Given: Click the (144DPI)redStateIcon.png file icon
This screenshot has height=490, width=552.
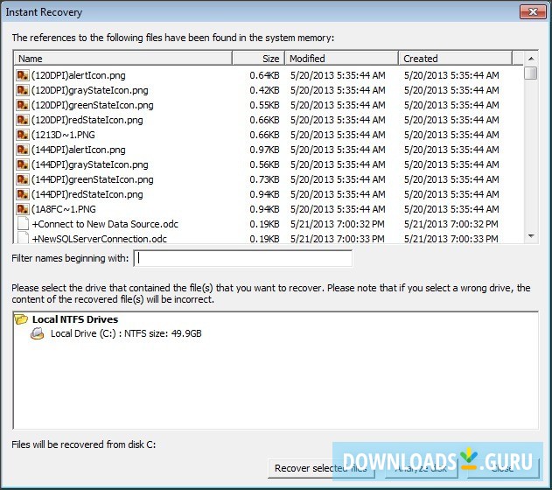Looking at the screenshot, I should coord(23,194).
